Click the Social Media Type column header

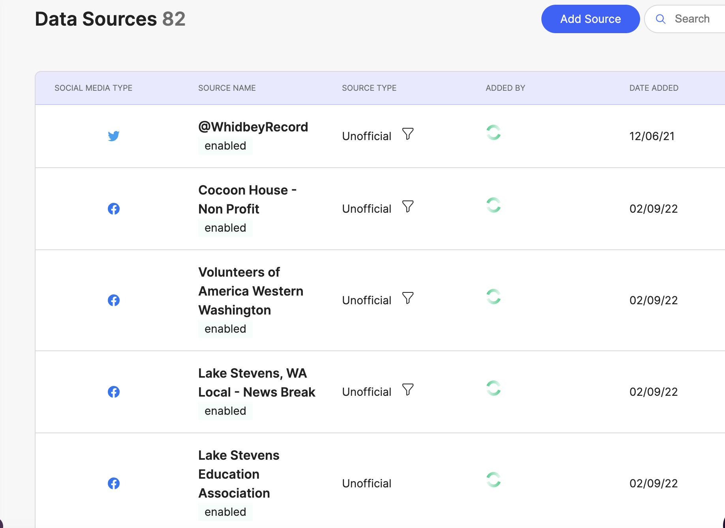[x=93, y=88]
